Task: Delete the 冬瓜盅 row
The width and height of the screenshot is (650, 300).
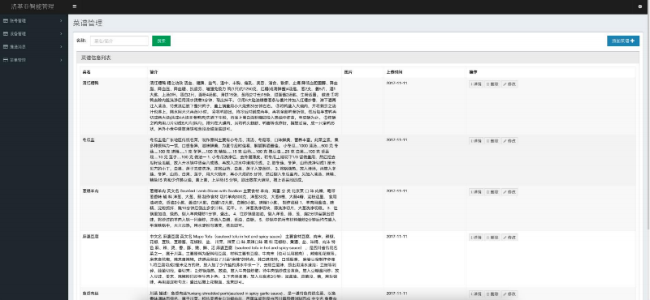Action: [x=492, y=141]
